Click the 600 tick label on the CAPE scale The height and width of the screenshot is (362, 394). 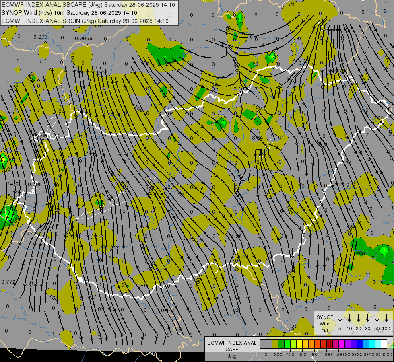point(302,354)
